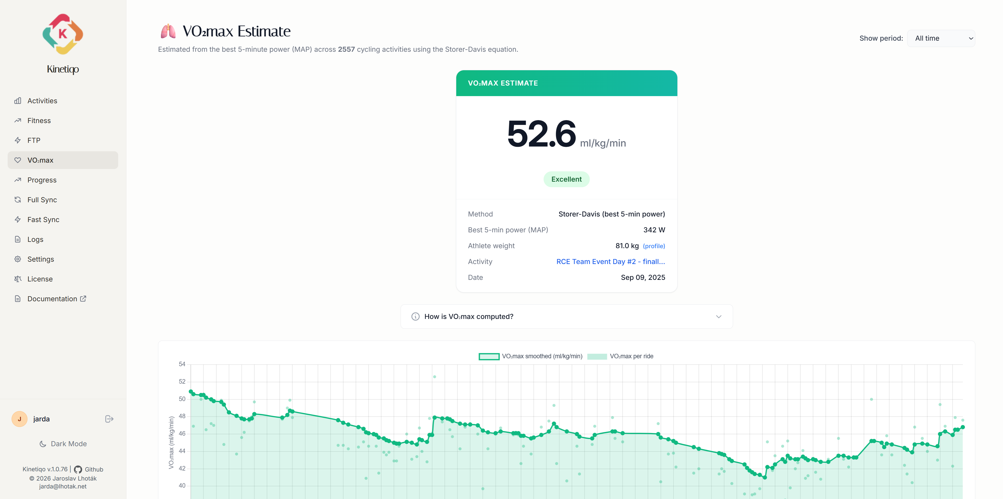The height and width of the screenshot is (499, 1003).
Task: Click the chevron in the computation panel
Action: pyautogui.click(x=718, y=317)
